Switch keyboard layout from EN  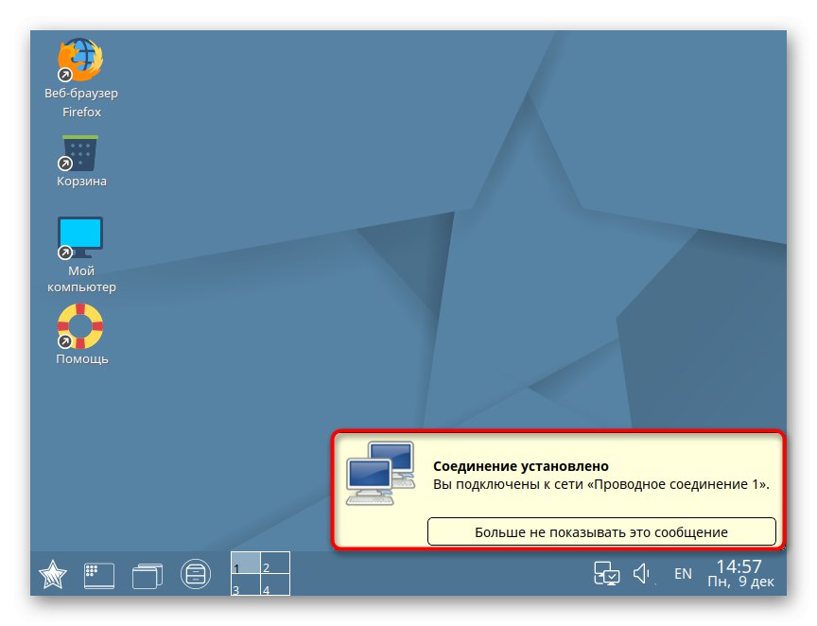[x=683, y=573]
